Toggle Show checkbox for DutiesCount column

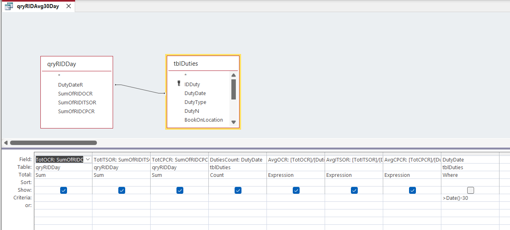pyautogui.click(x=238, y=190)
